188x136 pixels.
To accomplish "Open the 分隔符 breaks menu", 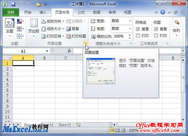I will point(76,21).
